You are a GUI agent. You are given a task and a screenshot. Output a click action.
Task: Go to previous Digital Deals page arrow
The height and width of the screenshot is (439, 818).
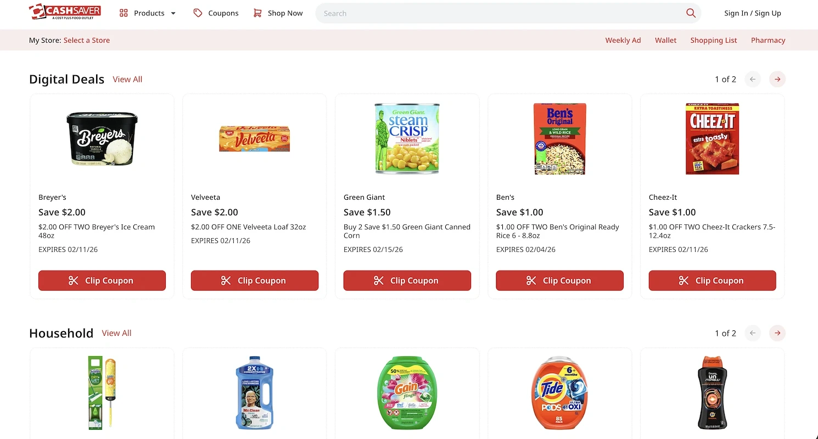753,80
